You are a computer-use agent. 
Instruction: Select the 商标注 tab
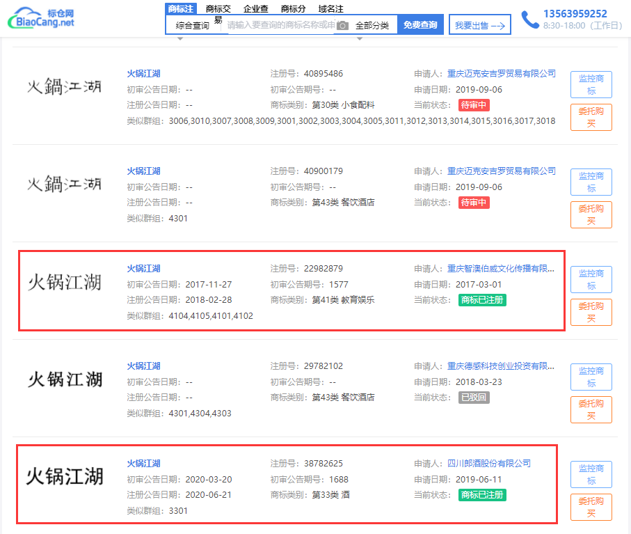(x=180, y=8)
